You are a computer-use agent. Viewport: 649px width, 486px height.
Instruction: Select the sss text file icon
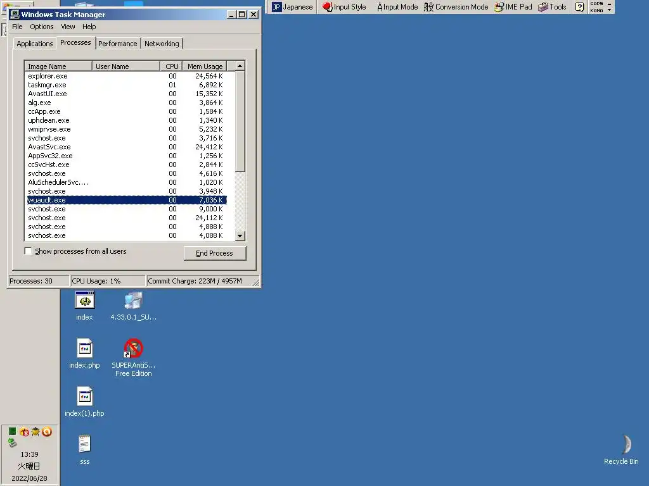[x=84, y=450]
